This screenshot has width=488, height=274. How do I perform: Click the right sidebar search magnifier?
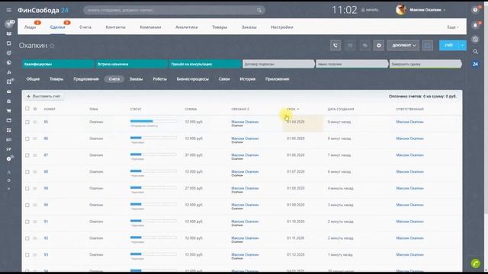coord(475,52)
